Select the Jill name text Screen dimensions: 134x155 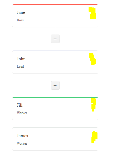(20, 105)
